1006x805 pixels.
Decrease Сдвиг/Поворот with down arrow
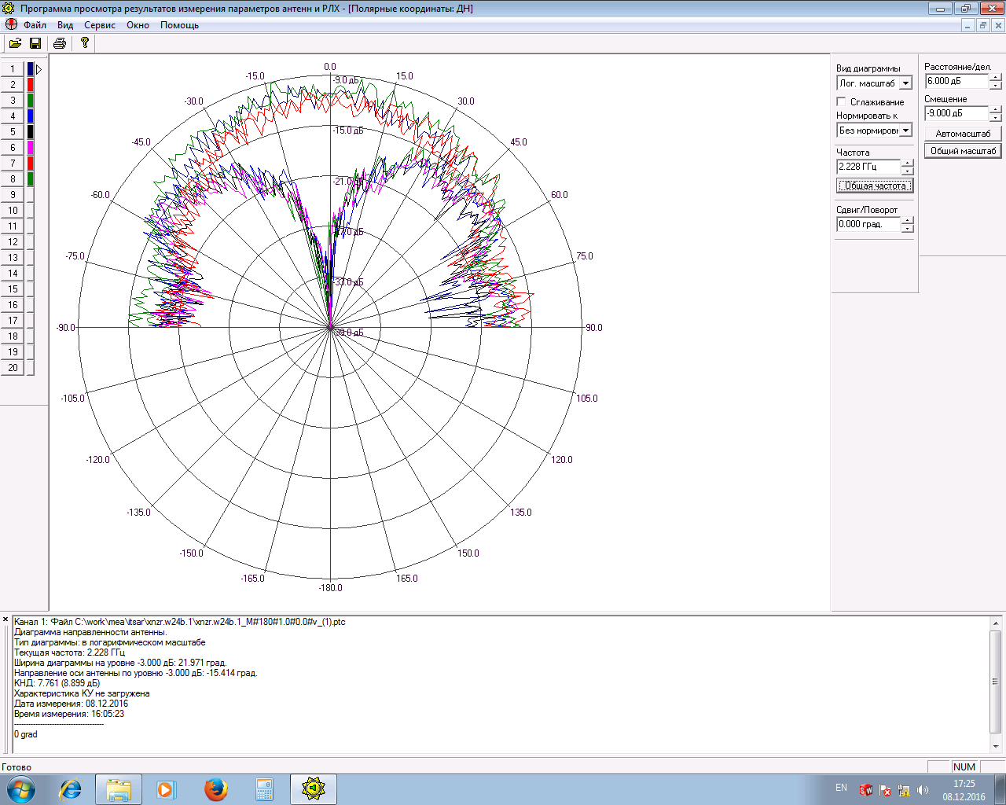click(x=908, y=228)
